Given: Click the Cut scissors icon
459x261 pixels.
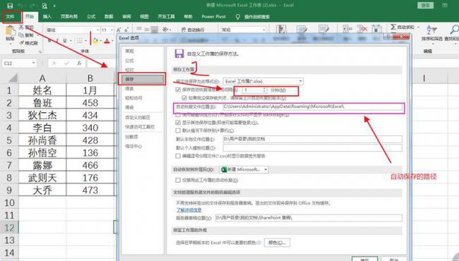Looking at the screenshot, I should [21, 28].
